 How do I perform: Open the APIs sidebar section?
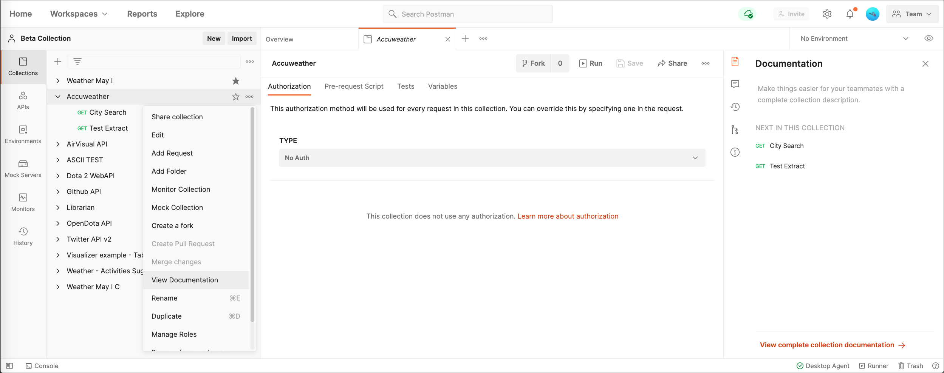(x=23, y=100)
